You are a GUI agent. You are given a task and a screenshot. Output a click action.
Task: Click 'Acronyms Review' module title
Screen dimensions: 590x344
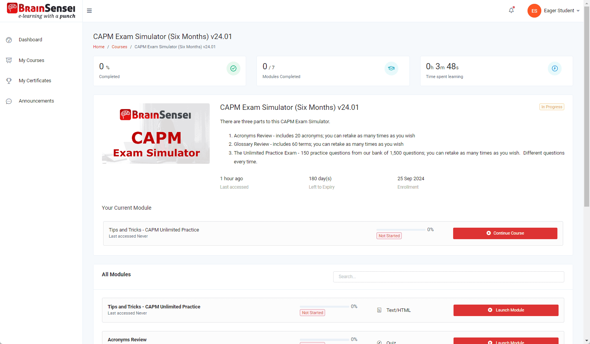[127, 340]
